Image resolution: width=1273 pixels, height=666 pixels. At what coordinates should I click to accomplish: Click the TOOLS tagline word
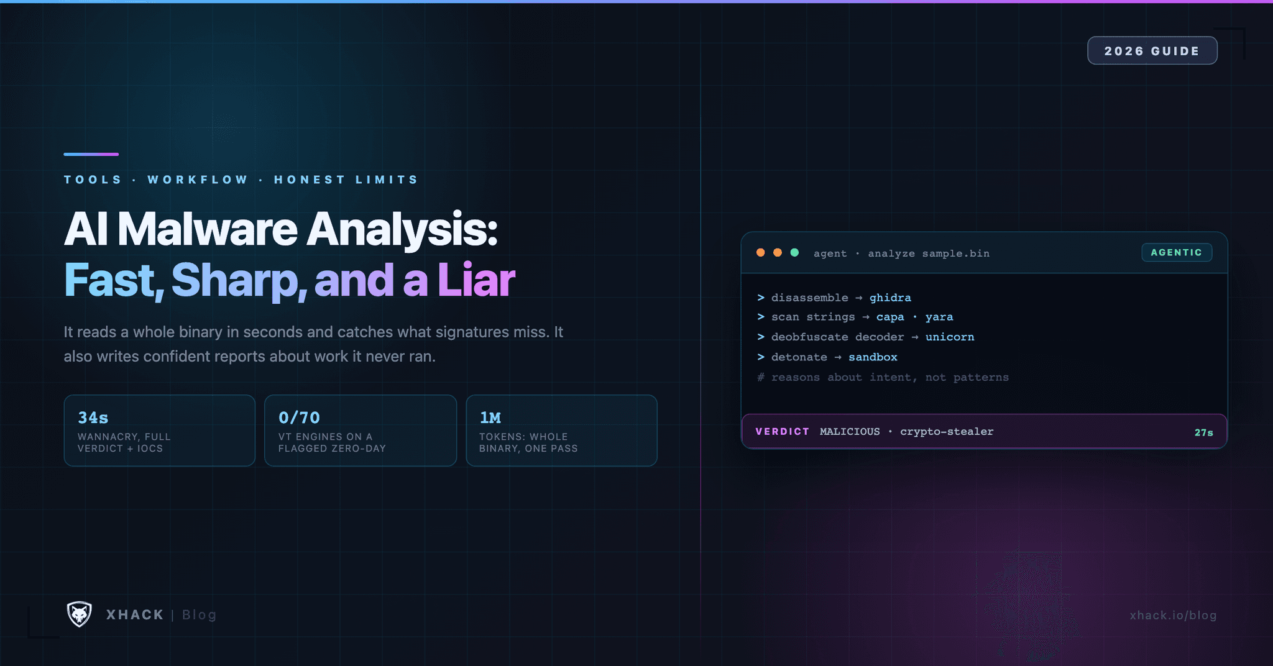93,180
